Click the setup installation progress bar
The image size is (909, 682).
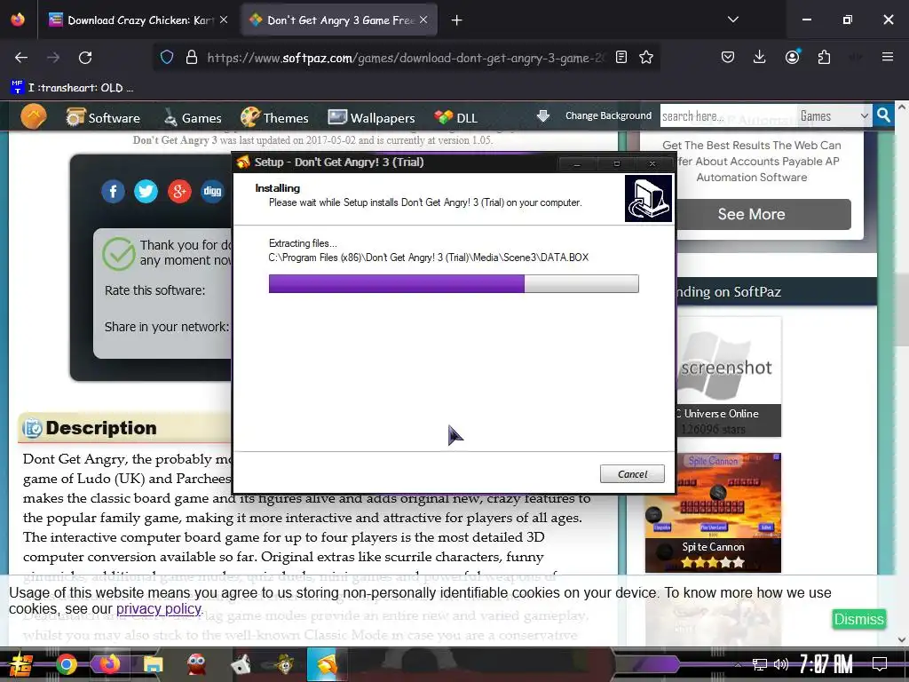click(454, 283)
